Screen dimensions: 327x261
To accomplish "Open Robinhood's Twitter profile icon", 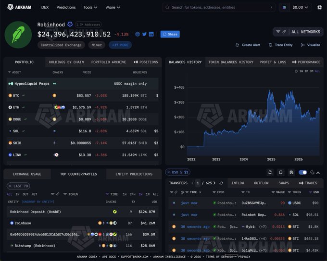I will [x=144, y=34].
